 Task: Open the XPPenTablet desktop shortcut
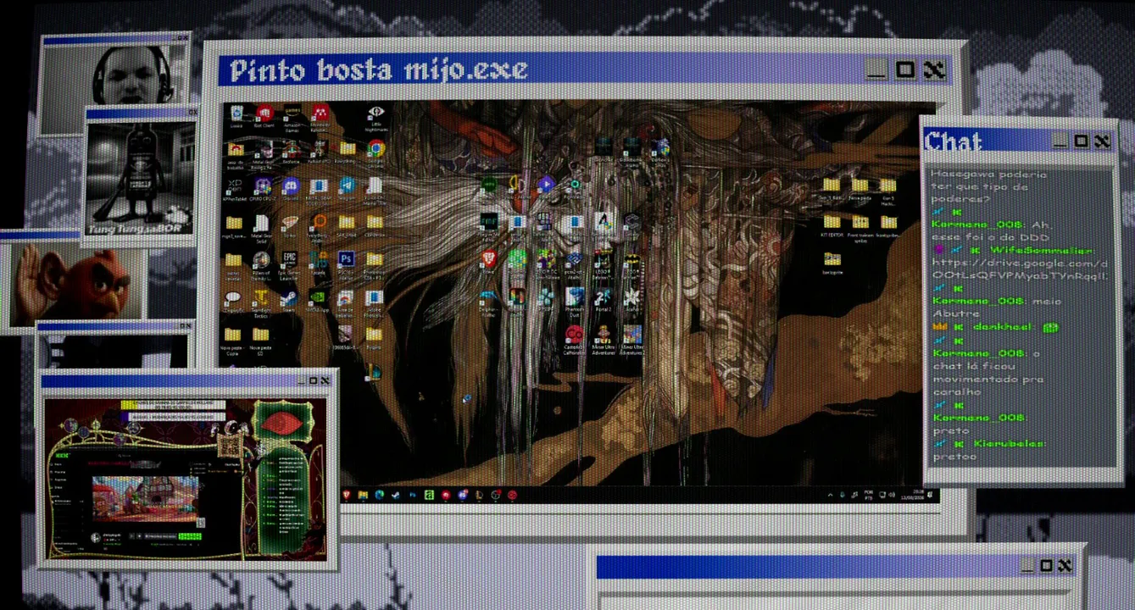(x=235, y=189)
